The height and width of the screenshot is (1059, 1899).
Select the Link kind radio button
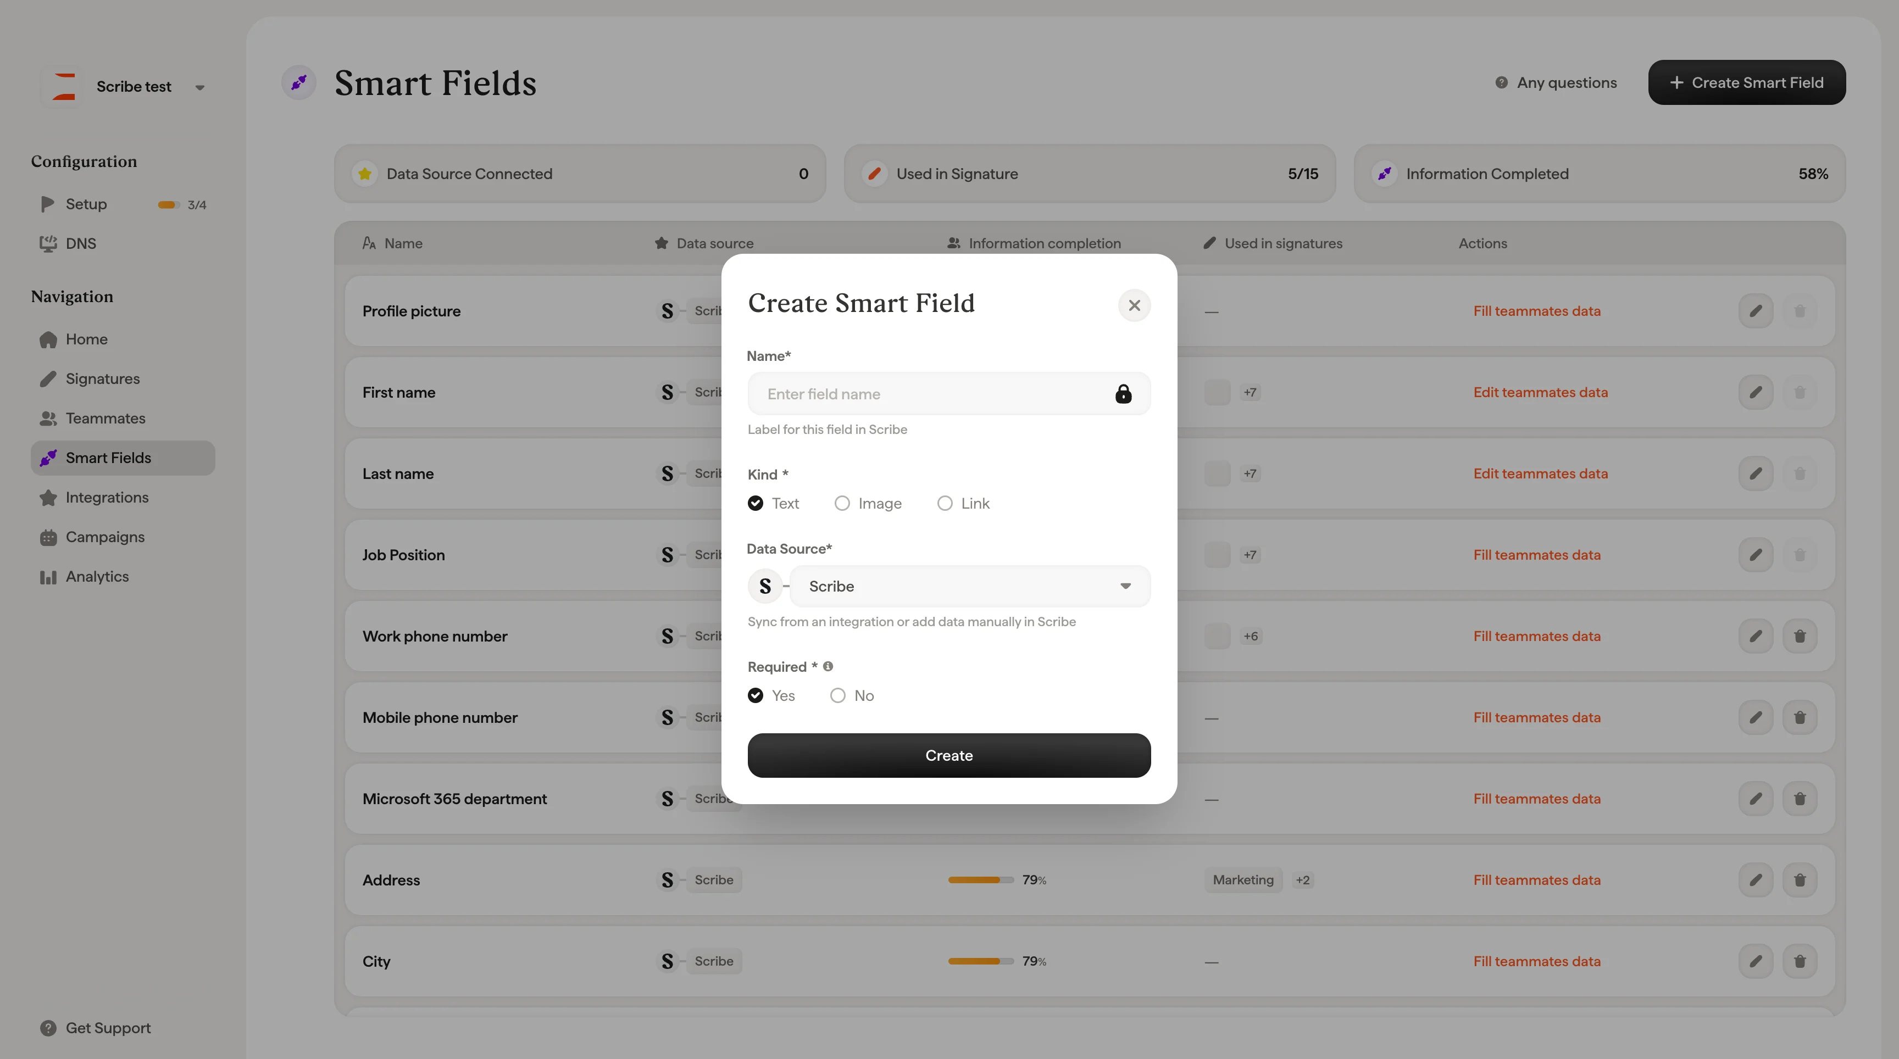tap(945, 503)
